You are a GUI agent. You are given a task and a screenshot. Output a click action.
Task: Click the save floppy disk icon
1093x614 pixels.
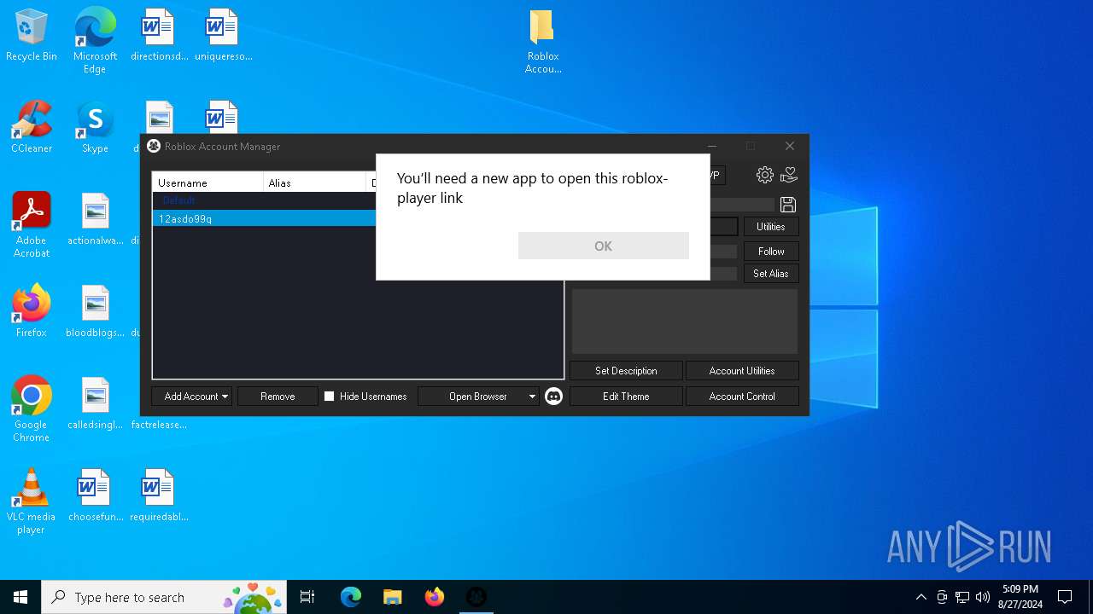coord(788,205)
